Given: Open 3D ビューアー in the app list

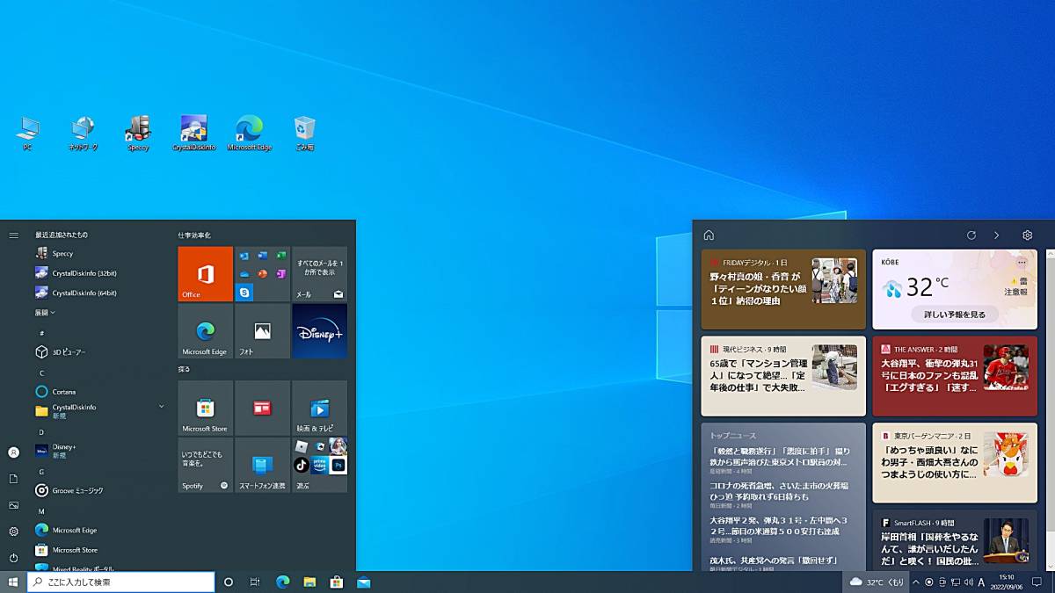Looking at the screenshot, I should click(x=101, y=352).
